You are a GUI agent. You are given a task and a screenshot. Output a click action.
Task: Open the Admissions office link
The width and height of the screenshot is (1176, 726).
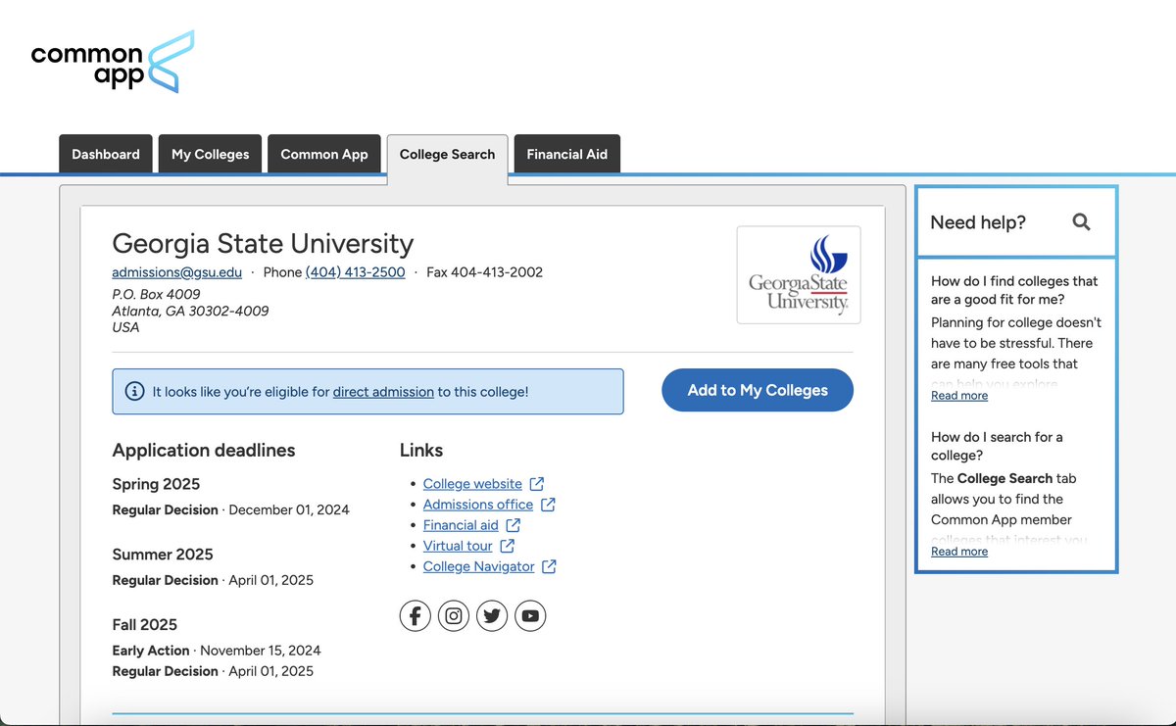click(x=478, y=505)
